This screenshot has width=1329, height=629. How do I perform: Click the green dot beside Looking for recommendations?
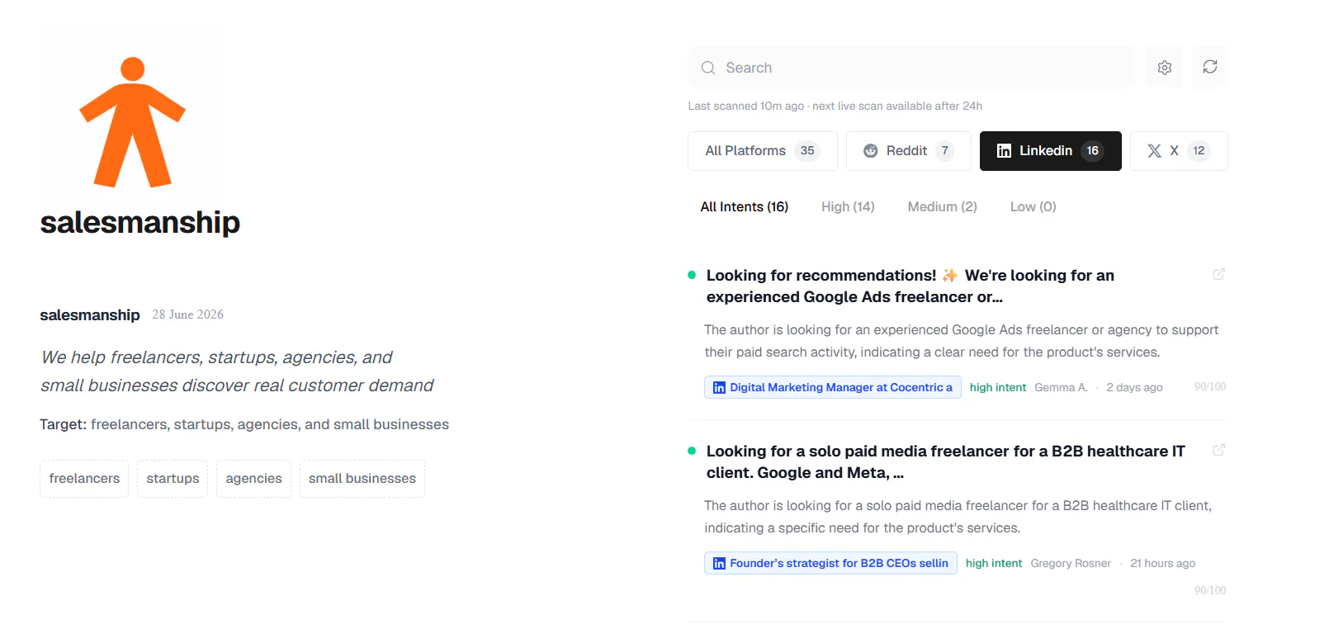pyautogui.click(x=692, y=275)
